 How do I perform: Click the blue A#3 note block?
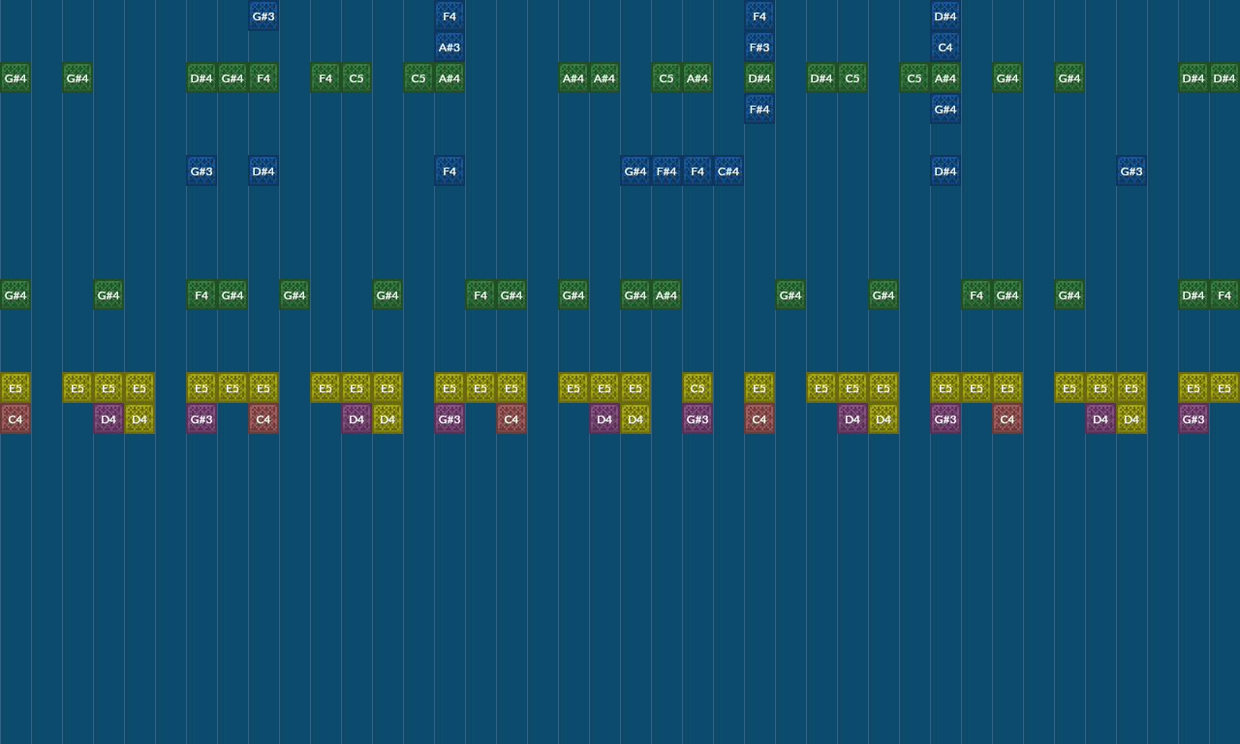coord(449,46)
